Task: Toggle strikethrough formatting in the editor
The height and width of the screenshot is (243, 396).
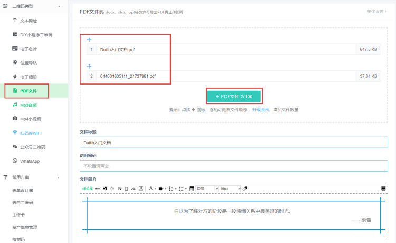Action: click(134, 189)
